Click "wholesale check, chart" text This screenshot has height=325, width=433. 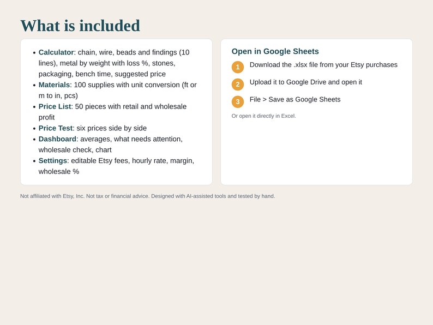click(x=75, y=150)
